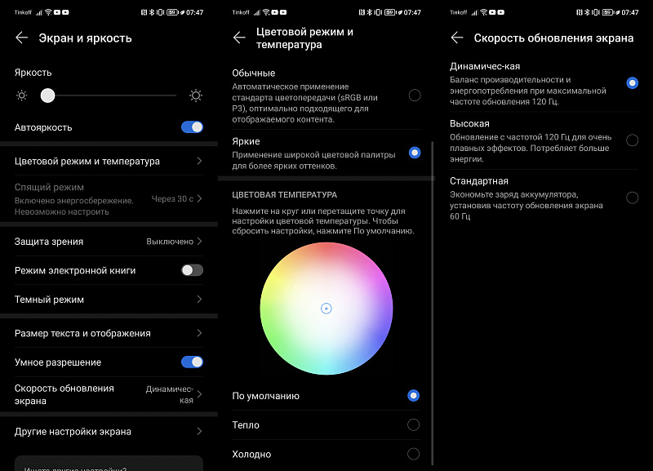Click the Выключено status of Защита зрения
This screenshot has height=471, width=653.
[x=170, y=242]
